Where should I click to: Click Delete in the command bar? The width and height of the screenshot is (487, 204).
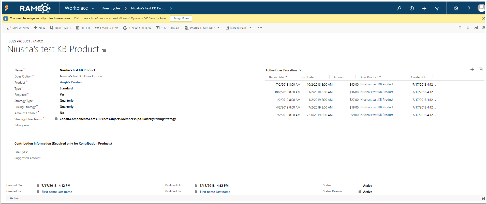click(x=83, y=28)
